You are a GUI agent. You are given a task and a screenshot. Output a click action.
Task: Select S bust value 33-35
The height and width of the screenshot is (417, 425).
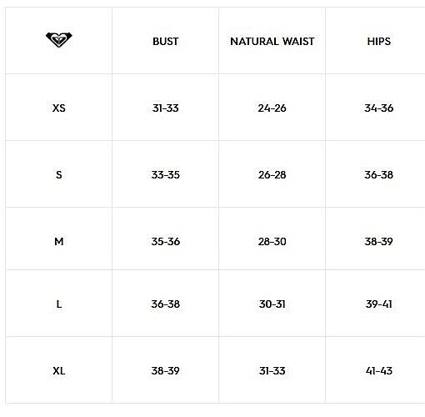[x=166, y=174]
